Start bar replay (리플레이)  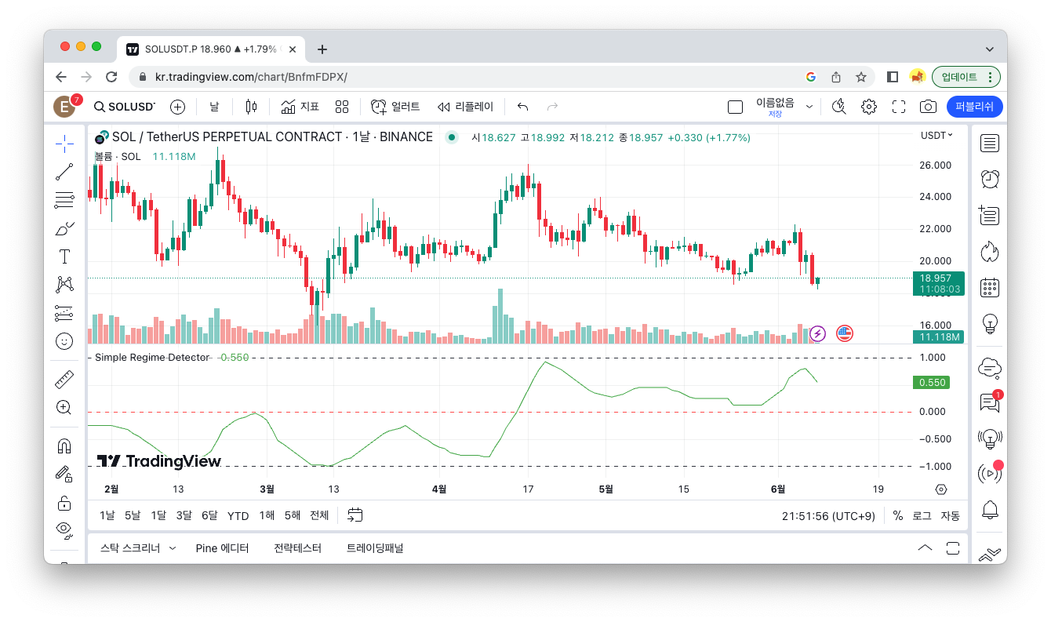pos(465,107)
